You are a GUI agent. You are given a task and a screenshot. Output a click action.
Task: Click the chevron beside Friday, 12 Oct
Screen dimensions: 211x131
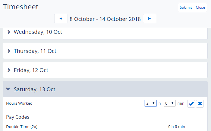coord(9,70)
